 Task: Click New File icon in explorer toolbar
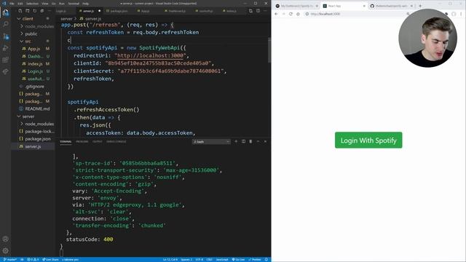(20, 11)
